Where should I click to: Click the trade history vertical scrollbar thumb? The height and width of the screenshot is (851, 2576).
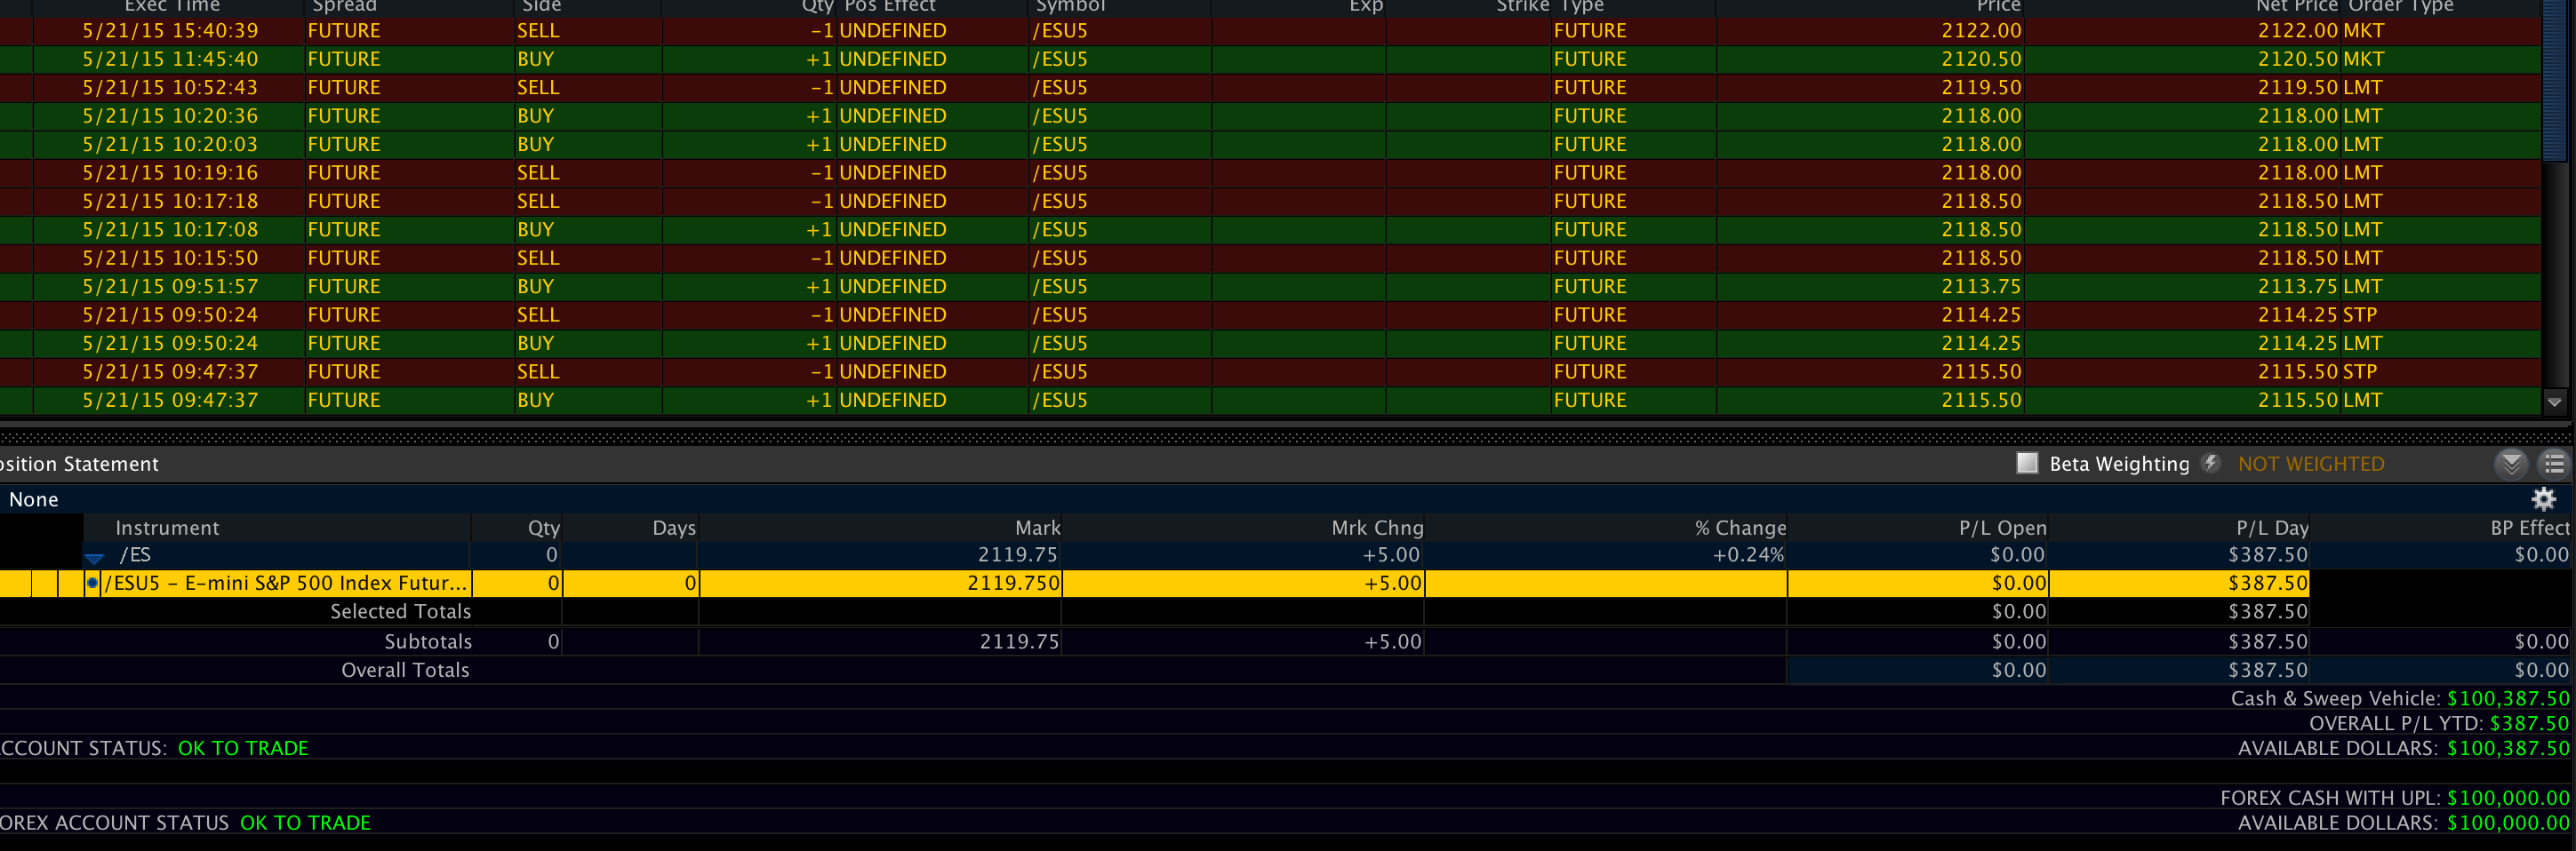pyautogui.click(x=2554, y=80)
